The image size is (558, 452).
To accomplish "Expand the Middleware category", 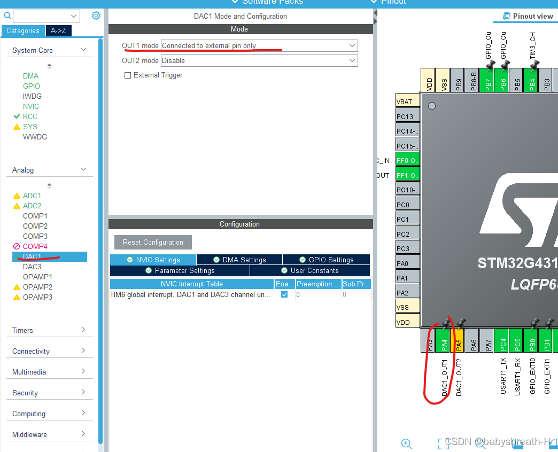I will point(83,434).
